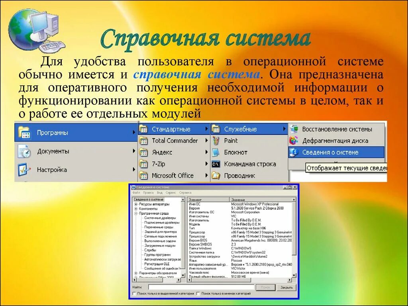This screenshot has height=306, width=408.
Task: Click the Сведения о системе info icon
Action: click(294, 153)
